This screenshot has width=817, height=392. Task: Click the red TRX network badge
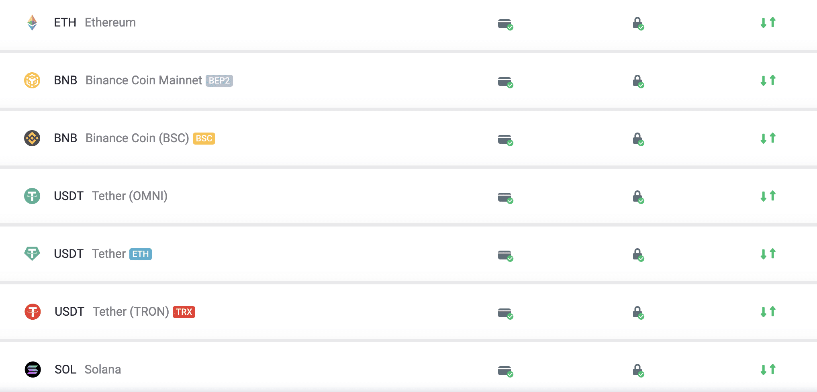coord(184,312)
